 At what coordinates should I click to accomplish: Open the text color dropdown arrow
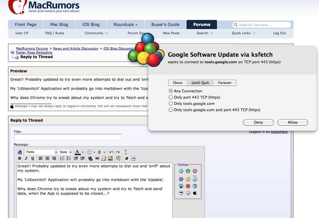83,152
